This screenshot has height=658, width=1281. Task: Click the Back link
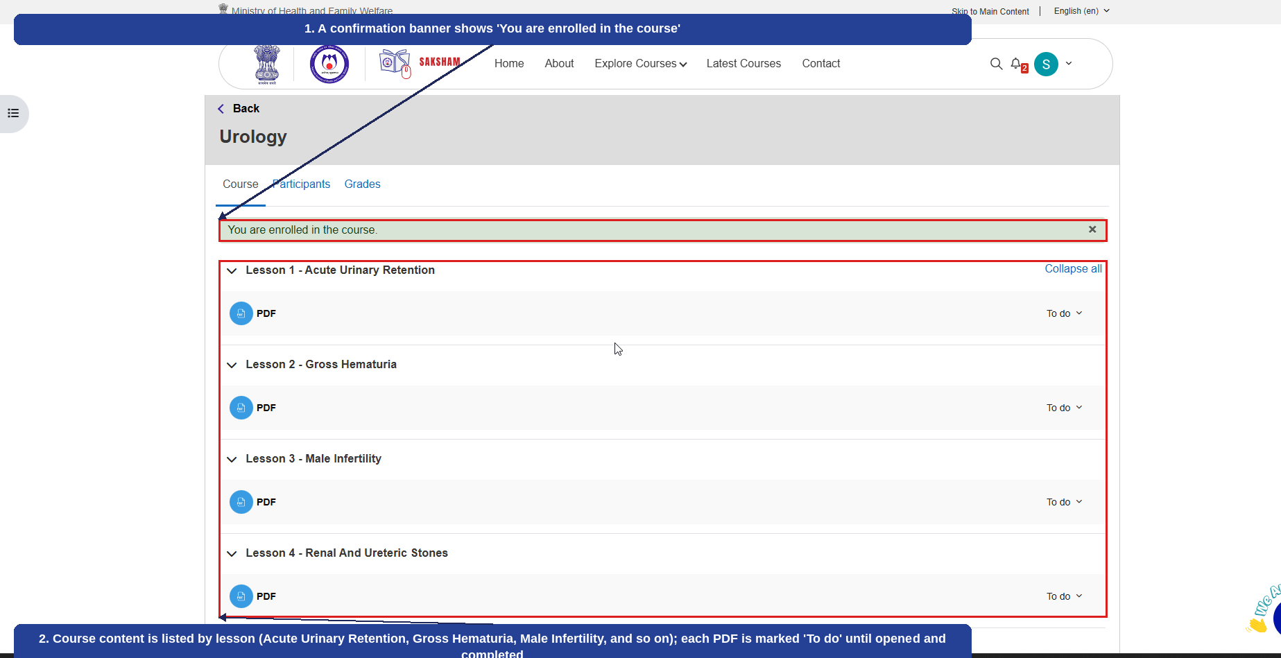pyautogui.click(x=246, y=109)
